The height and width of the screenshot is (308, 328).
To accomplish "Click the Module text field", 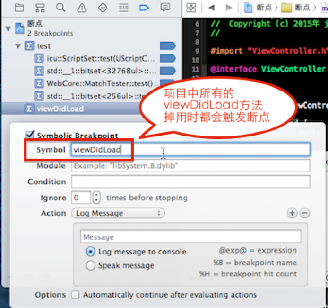I will point(190,166).
